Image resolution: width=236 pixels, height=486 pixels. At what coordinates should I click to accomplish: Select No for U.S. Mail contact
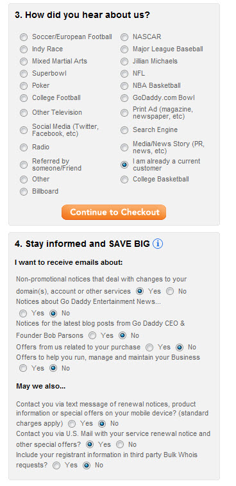[x=120, y=444]
